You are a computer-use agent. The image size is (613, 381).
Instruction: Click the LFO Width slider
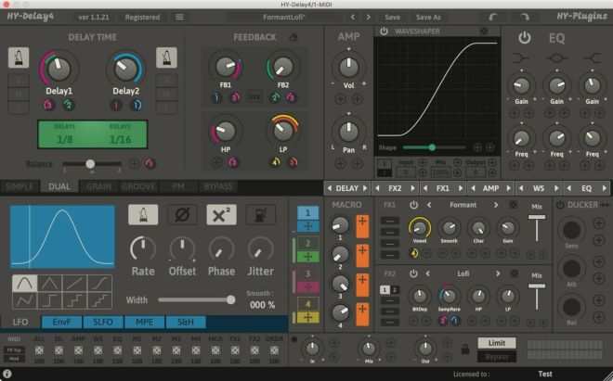[195, 299]
